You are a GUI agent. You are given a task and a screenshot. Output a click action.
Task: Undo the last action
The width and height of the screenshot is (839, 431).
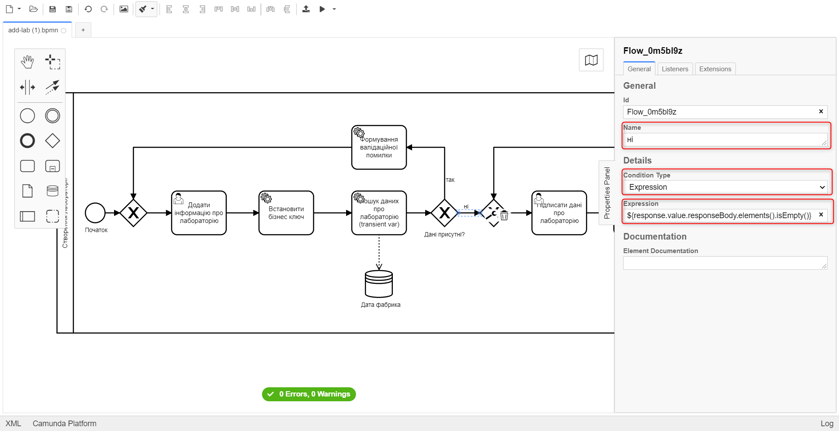[88, 9]
